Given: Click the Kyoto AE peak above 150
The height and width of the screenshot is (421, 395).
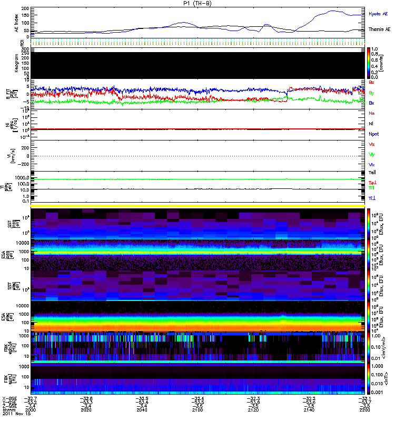Looking at the screenshot, I should (333, 11).
